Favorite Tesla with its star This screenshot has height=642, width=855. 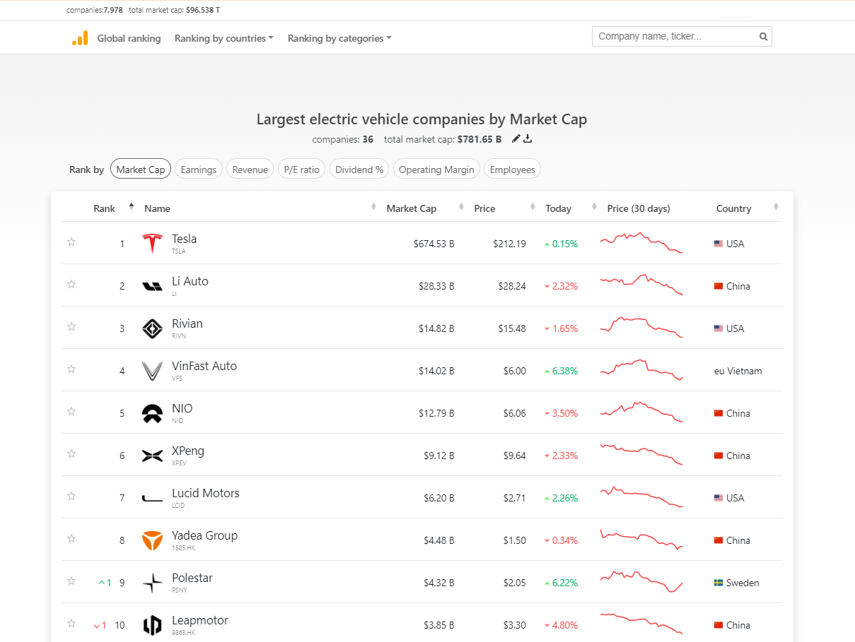coord(71,242)
